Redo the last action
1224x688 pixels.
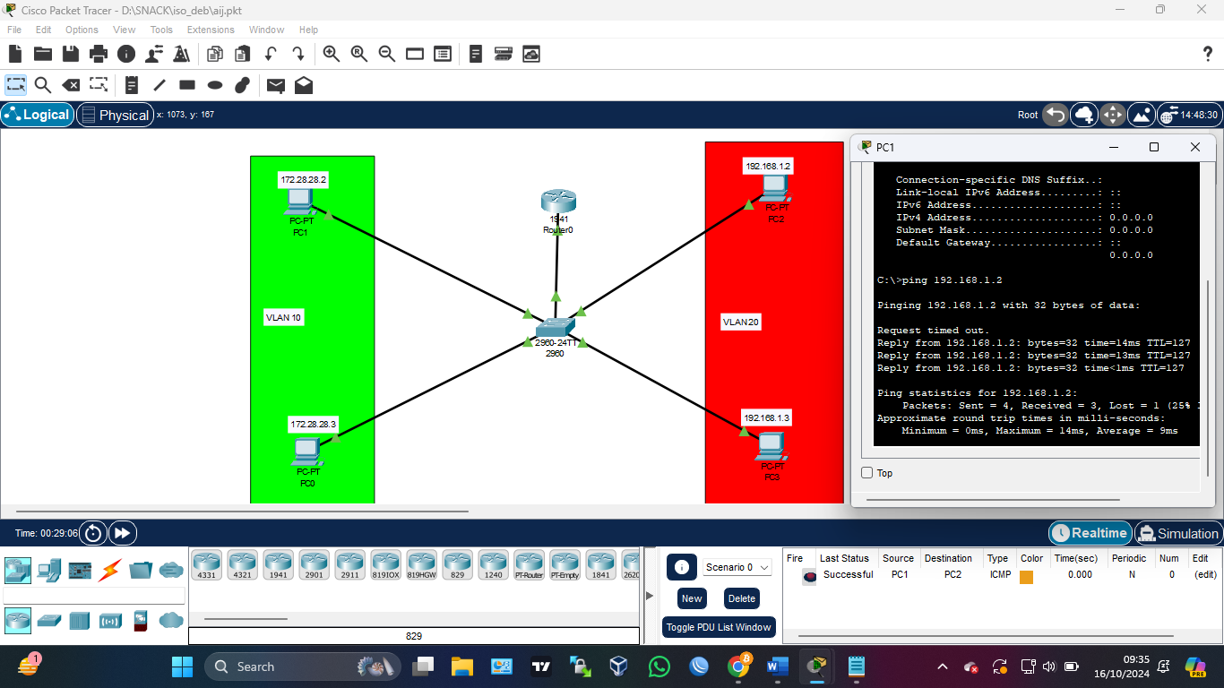pyautogui.click(x=298, y=54)
